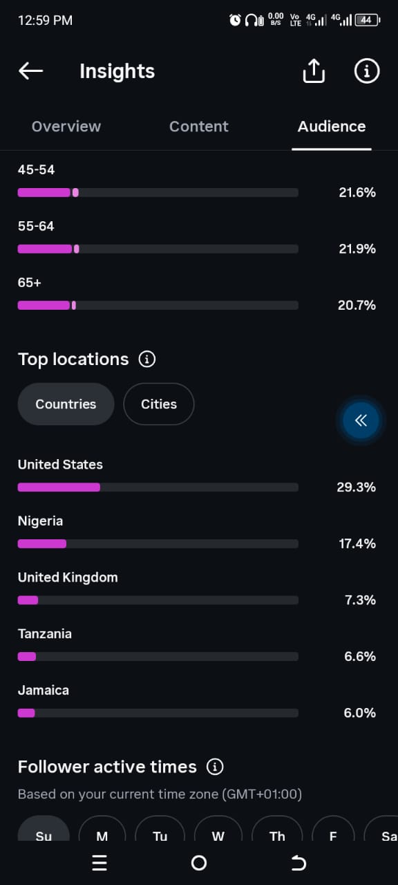Image resolution: width=398 pixels, height=885 pixels.
Task: Switch to the Content tab
Action: pyautogui.click(x=199, y=127)
